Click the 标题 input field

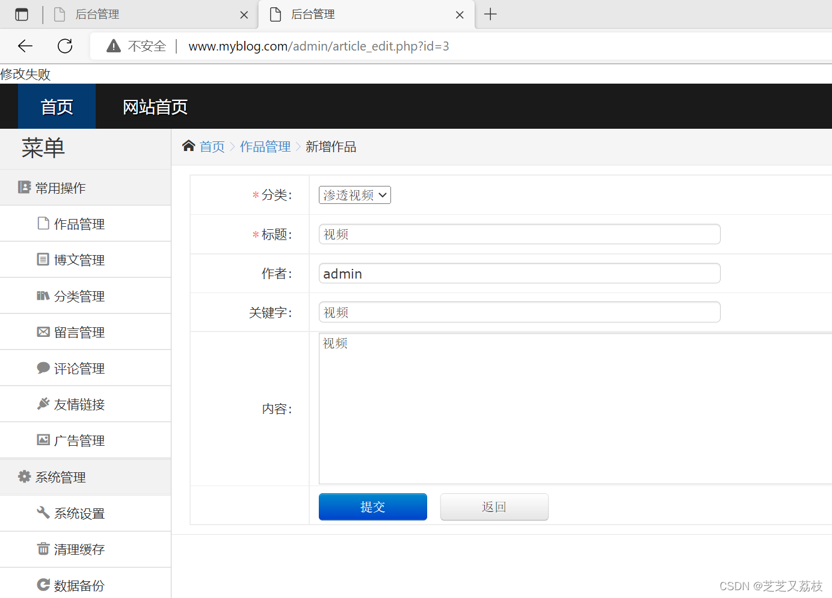point(520,234)
